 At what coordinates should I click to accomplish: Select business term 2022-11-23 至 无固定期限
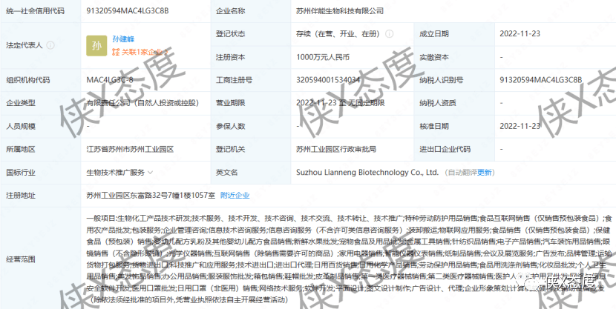(x=340, y=103)
